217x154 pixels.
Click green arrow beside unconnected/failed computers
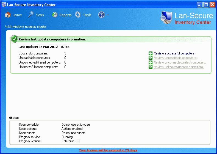[x=151, y=62]
